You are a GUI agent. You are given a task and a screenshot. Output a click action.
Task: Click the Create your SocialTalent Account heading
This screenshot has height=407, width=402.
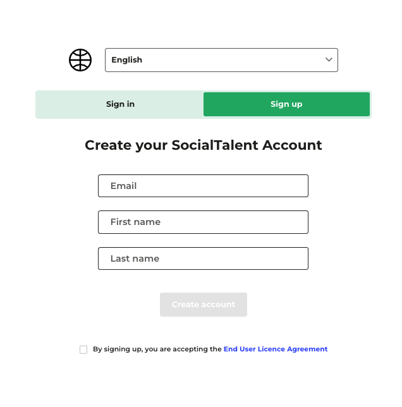(x=203, y=145)
